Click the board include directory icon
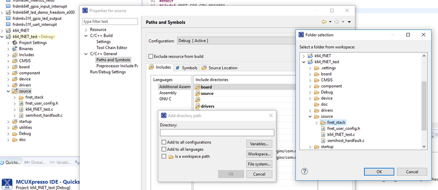 (x=197, y=87)
